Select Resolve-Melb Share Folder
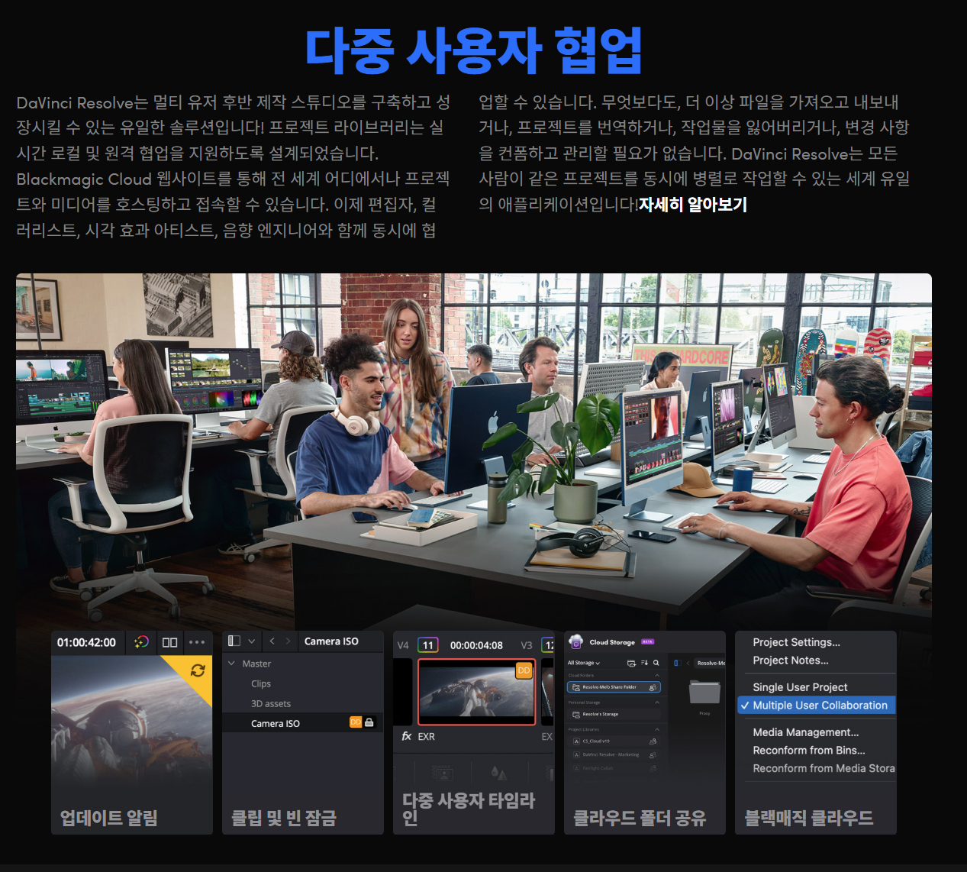This screenshot has width=967, height=872. coord(614,687)
